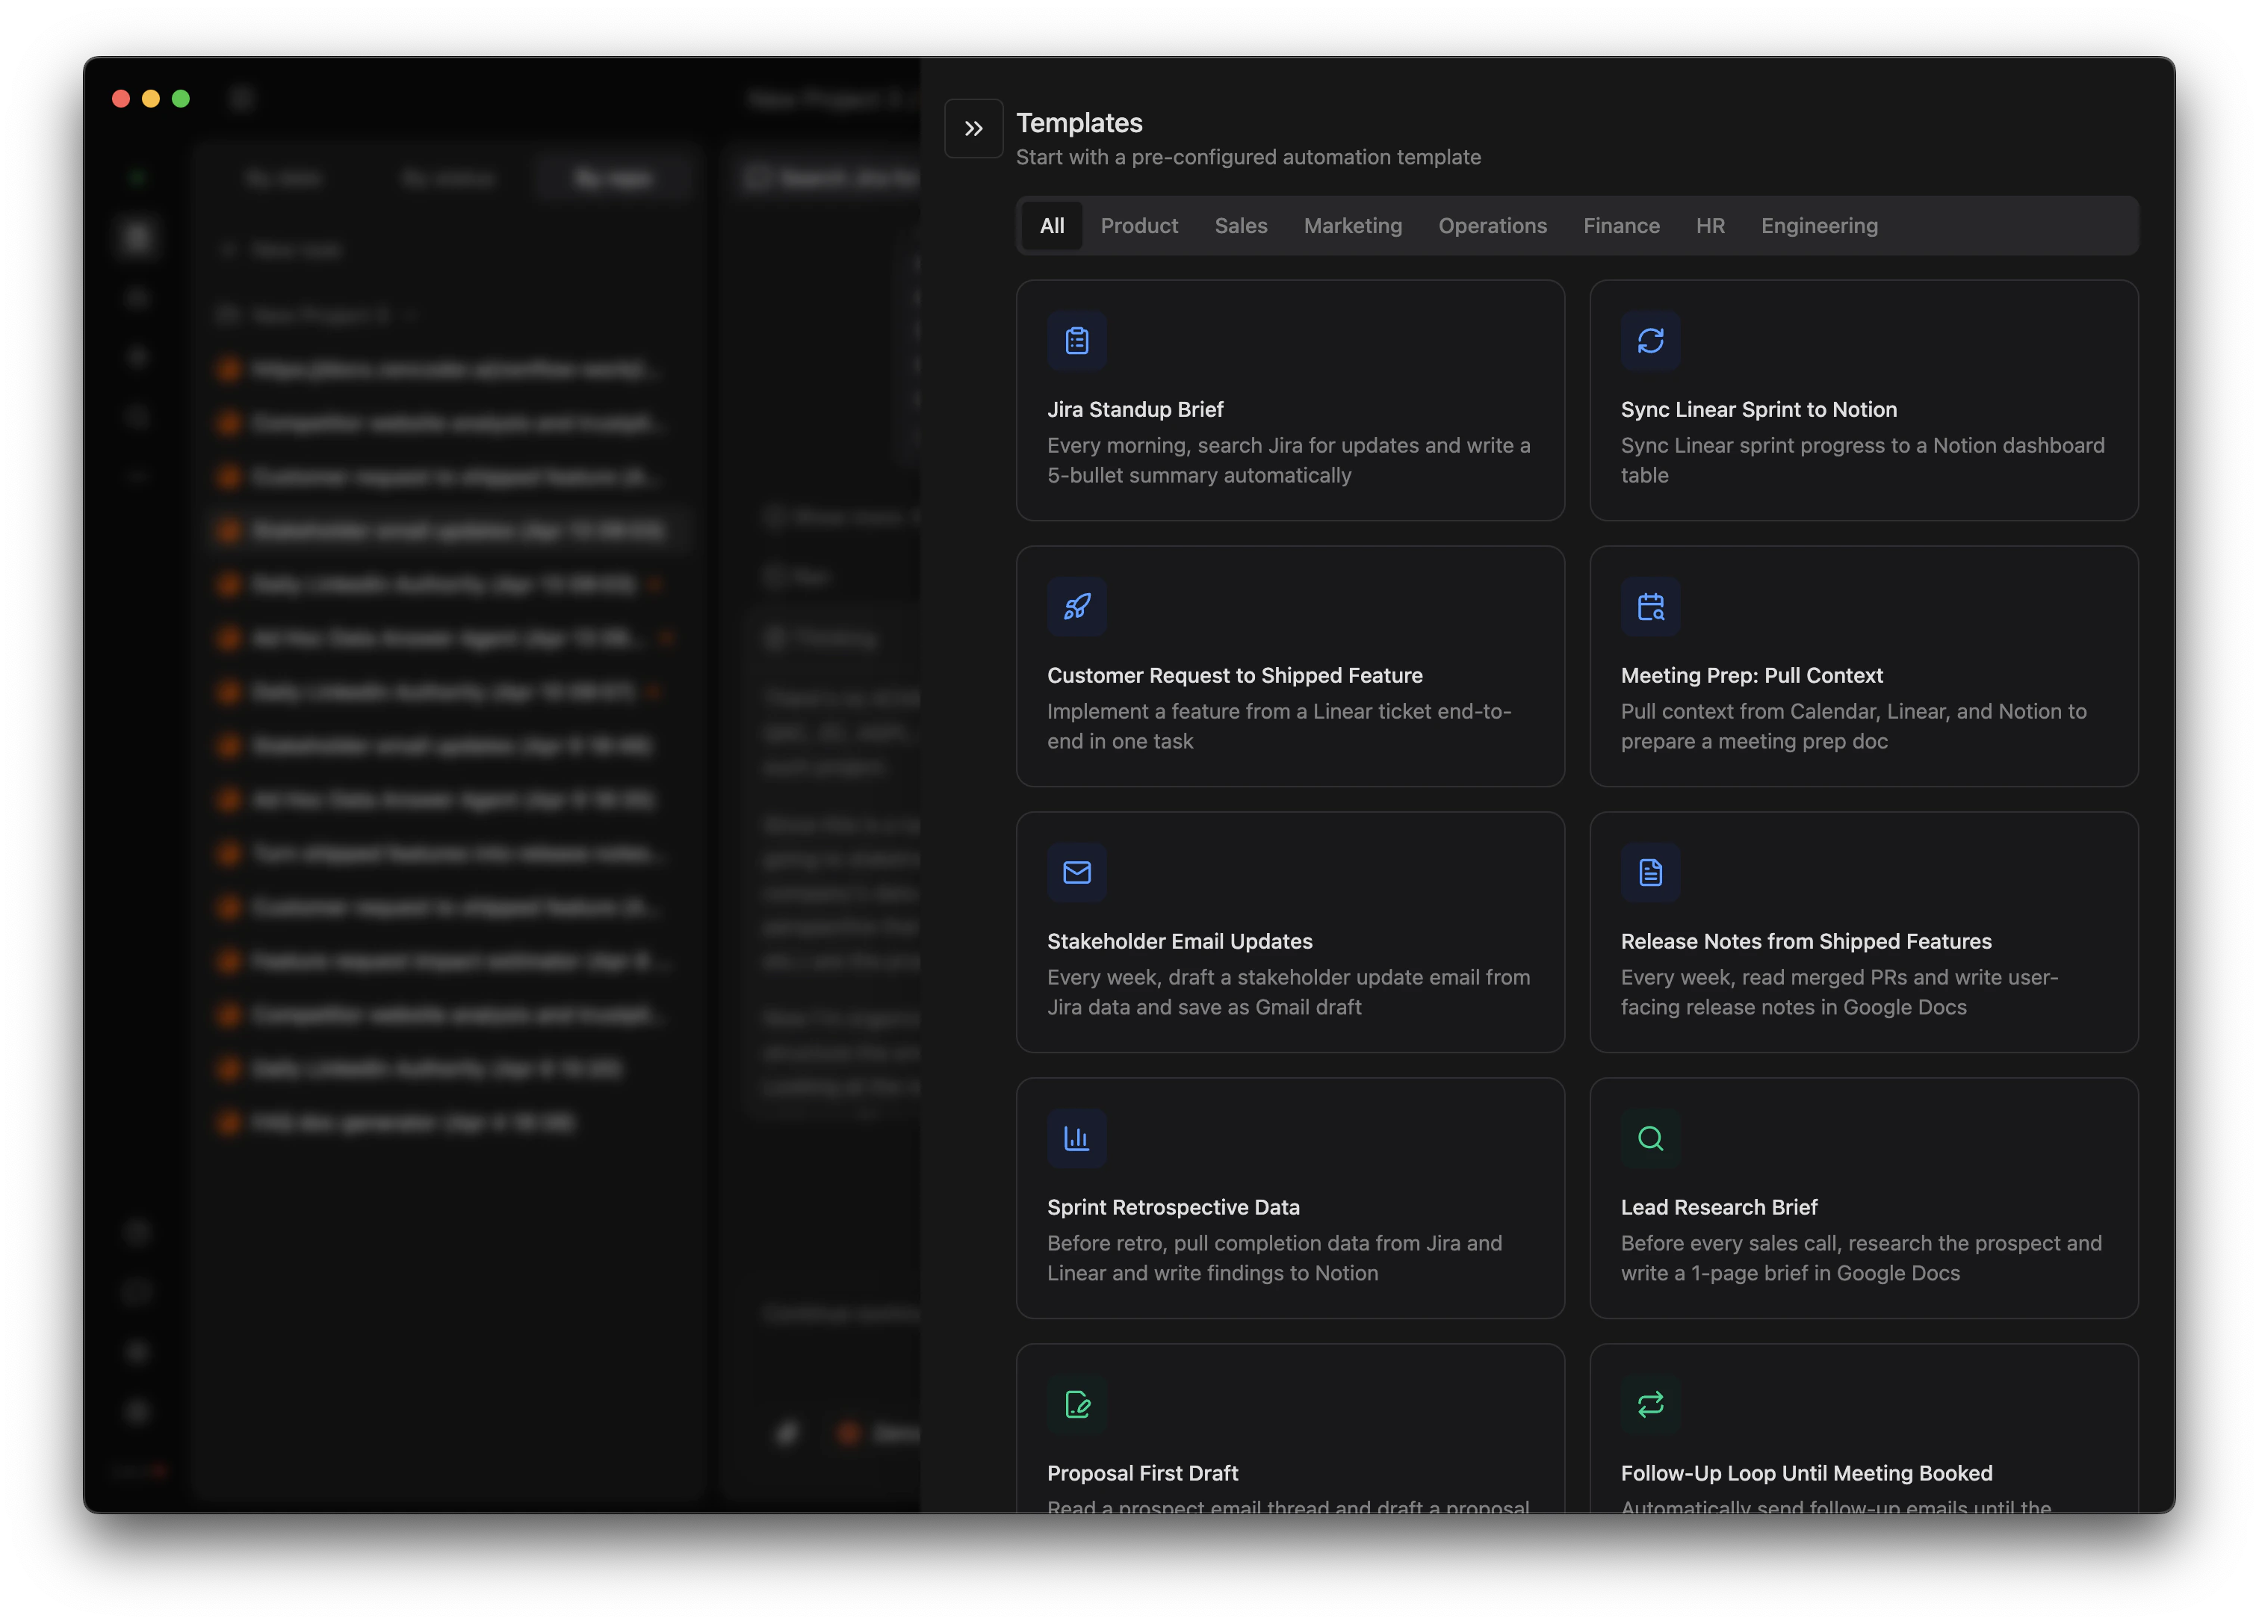Screen dimensions: 2259x1624
Task: Open the hamburger menu in the title bar
Action: point(242,98)
